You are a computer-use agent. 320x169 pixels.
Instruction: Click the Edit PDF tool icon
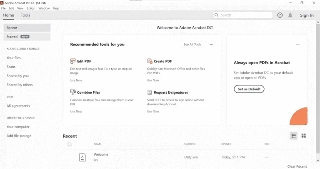(x=73, y=61)
